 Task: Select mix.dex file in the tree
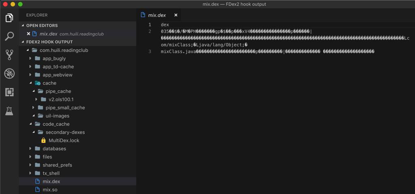[51, 181]
